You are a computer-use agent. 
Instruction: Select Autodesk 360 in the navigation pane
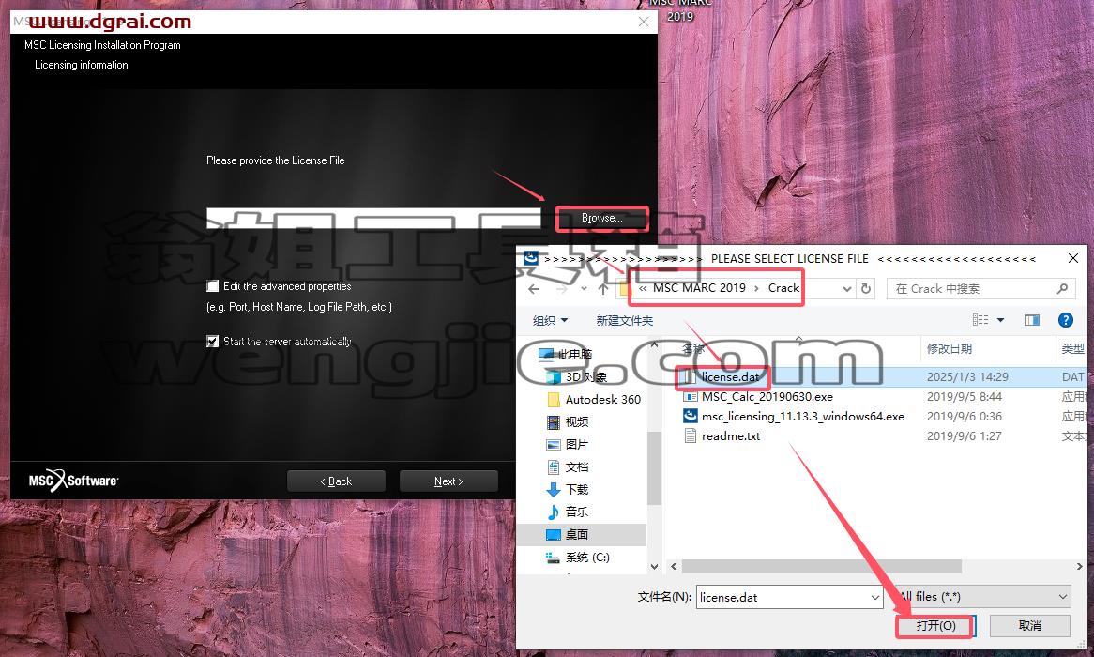[x=602, y=400]
